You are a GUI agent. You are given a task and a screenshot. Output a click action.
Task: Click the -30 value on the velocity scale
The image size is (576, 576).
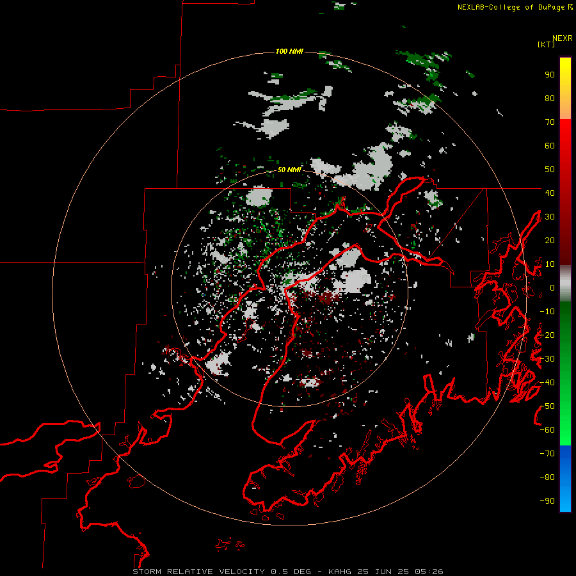tap(547, 359)
